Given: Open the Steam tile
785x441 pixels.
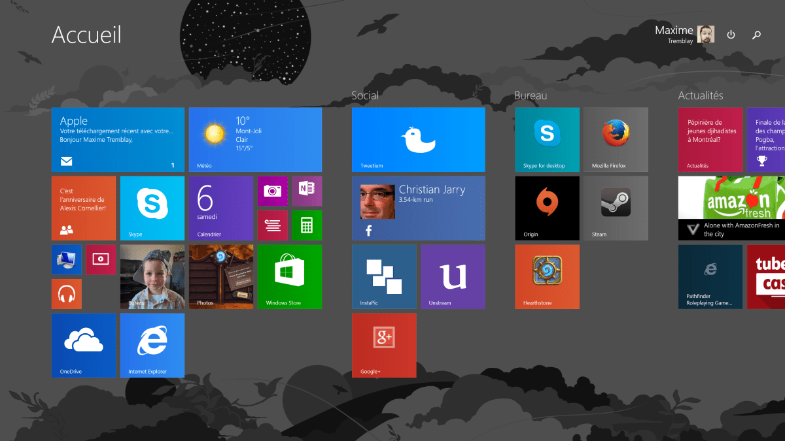Looking at the screenshot, I should click(x=616, y=208).
